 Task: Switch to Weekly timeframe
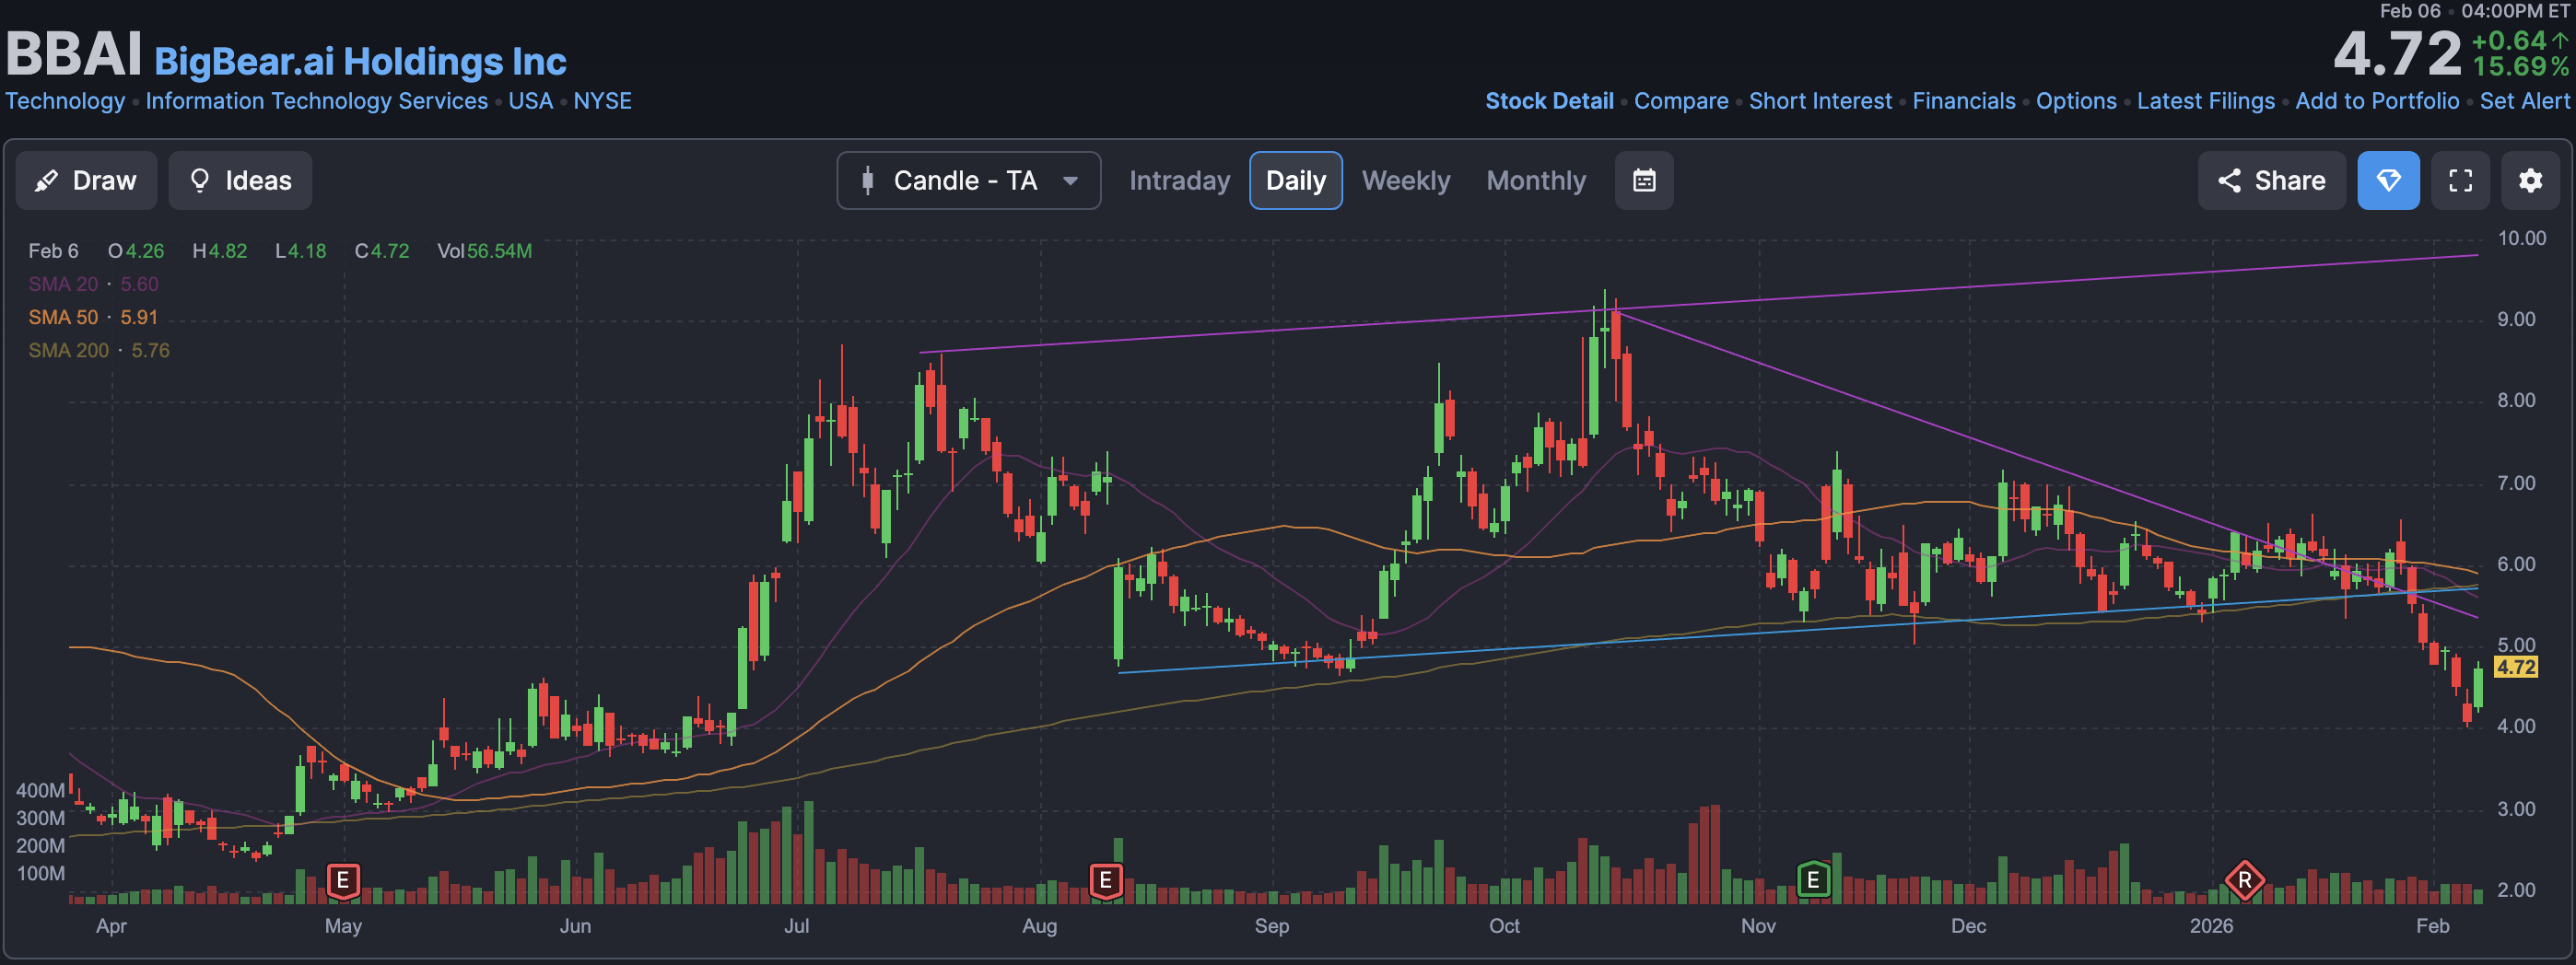(x=1405, y=180)
